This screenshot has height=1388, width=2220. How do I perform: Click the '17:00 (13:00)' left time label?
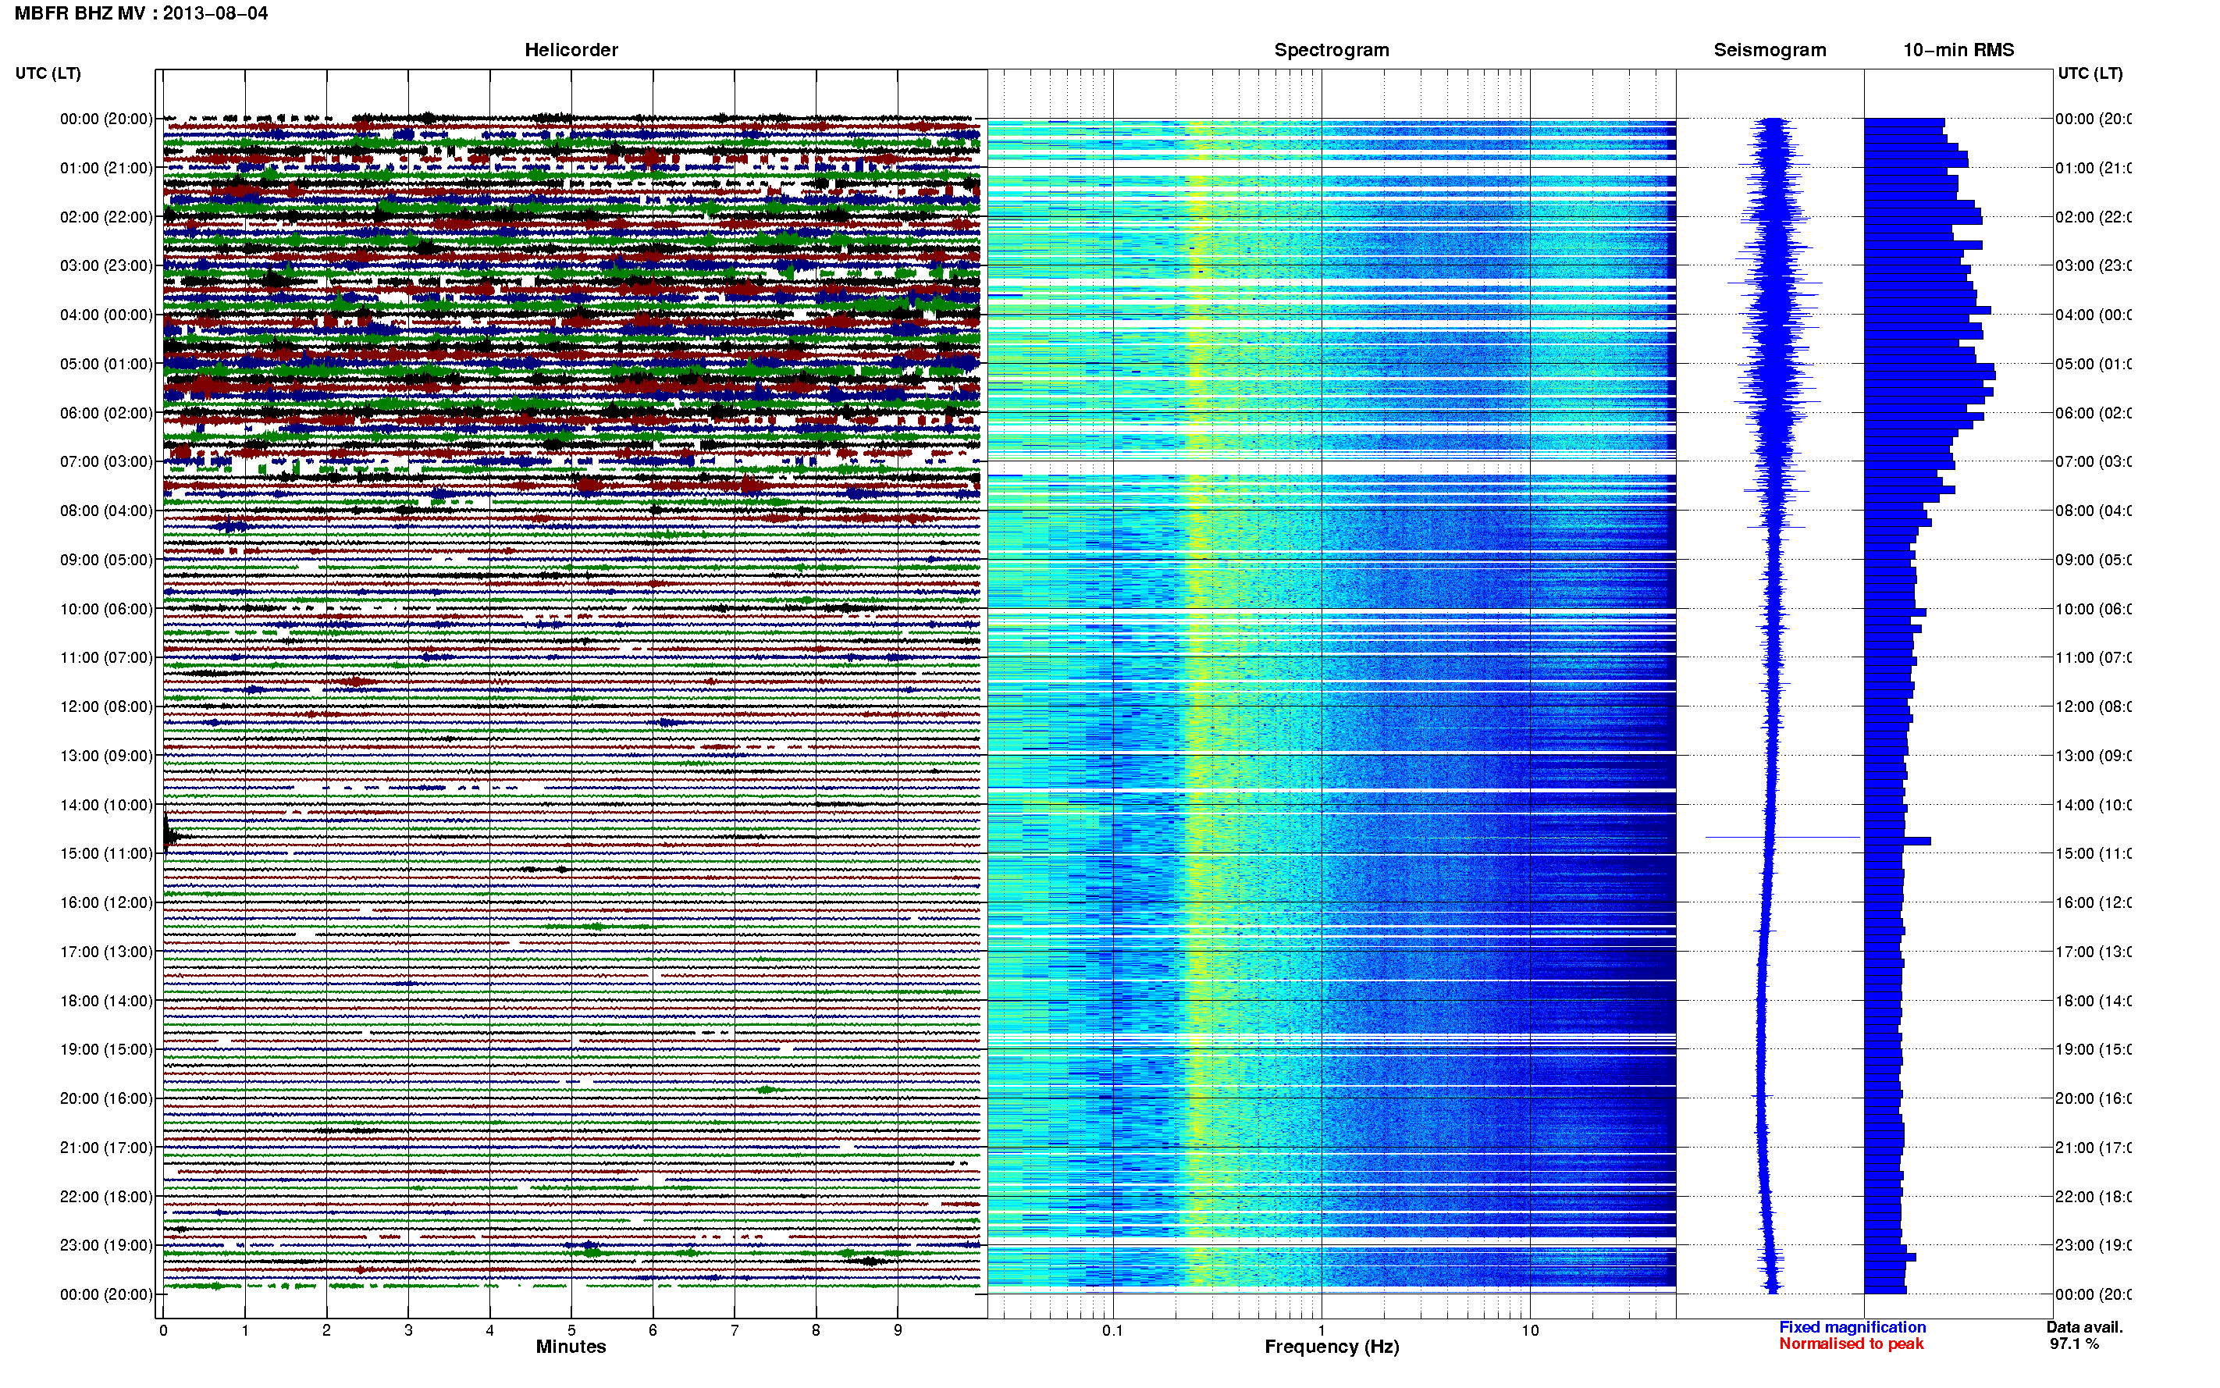[106, 952]
